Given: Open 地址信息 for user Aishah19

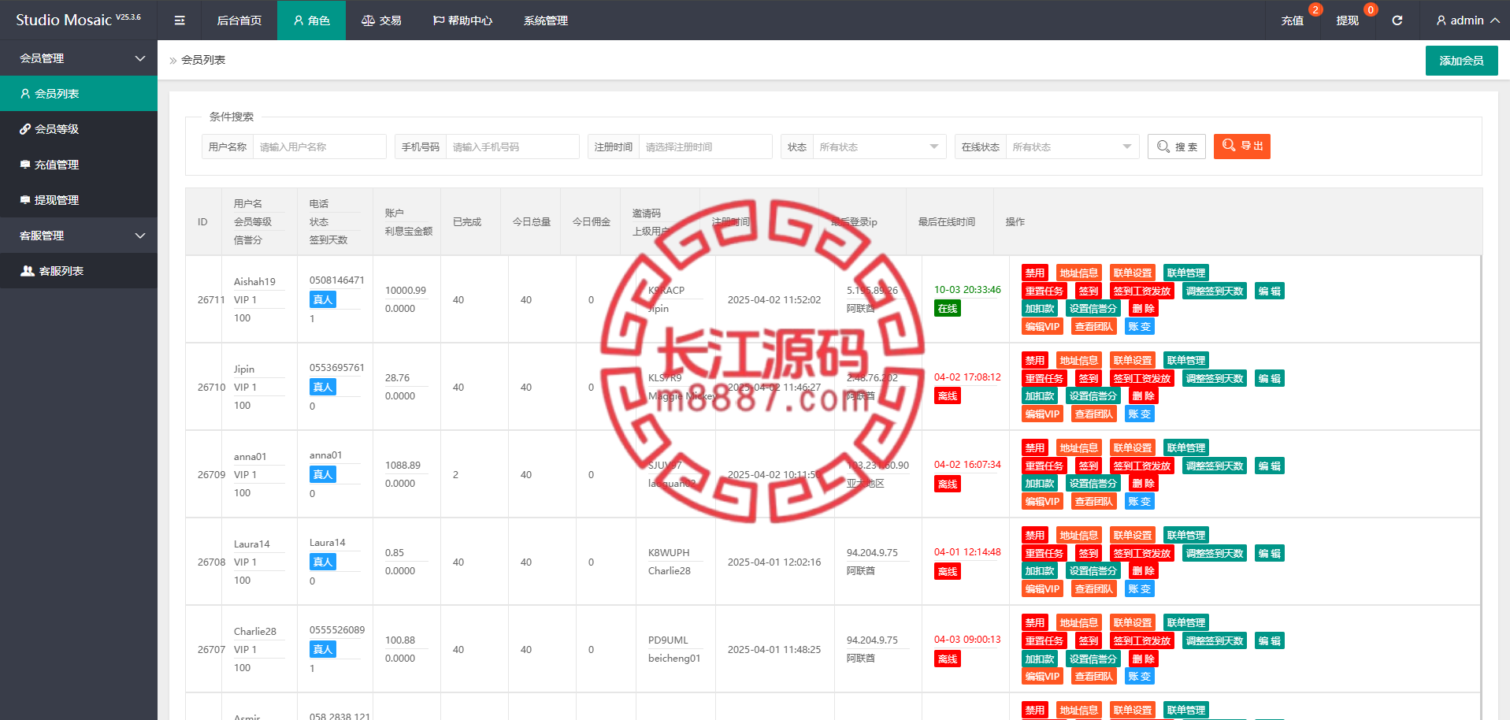Looking at the screenshot, I should [x=1078, y=273].
